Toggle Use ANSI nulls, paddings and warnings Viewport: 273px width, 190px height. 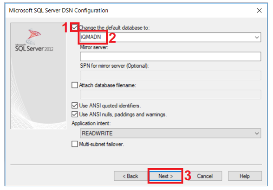[75, 114]
